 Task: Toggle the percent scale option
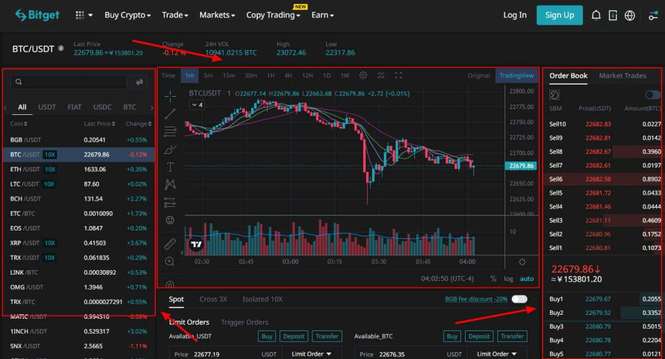point(494,279)
